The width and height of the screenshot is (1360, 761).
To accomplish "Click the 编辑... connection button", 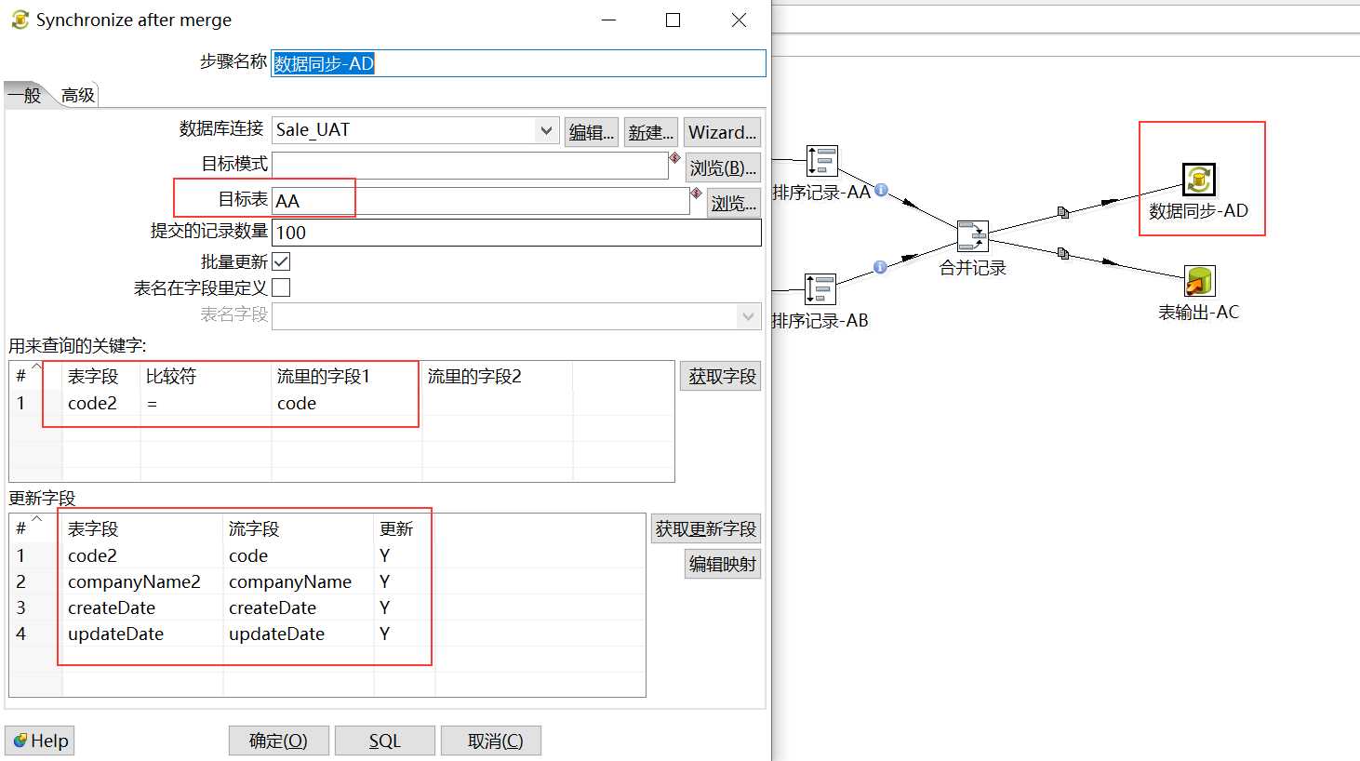I will [592, 132].
